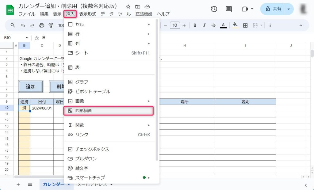This screenshot has height=190, width=314.
Task: Click the 追加 button on sheet
Action: 31,86
